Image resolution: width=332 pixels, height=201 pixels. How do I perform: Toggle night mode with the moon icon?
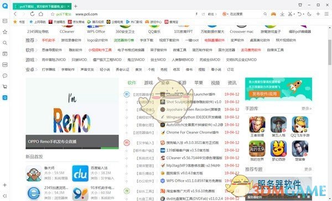click(309, 14)
